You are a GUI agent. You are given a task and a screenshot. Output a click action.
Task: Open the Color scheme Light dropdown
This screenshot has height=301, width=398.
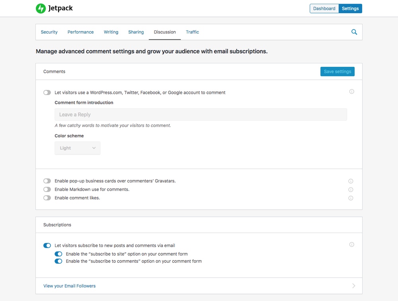tap(78, 148)
